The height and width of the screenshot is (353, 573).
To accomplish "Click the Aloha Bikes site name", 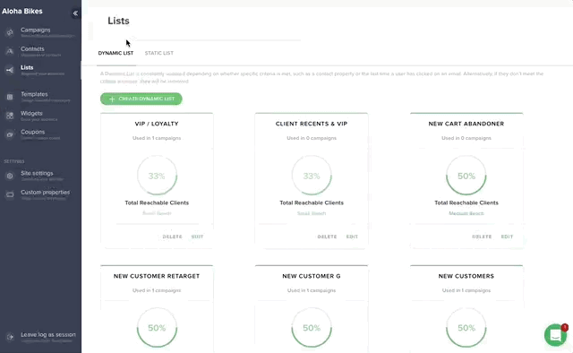I will pos(22,12).
